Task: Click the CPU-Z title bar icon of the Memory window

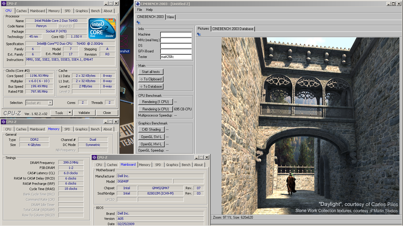Action: (3, 122)
